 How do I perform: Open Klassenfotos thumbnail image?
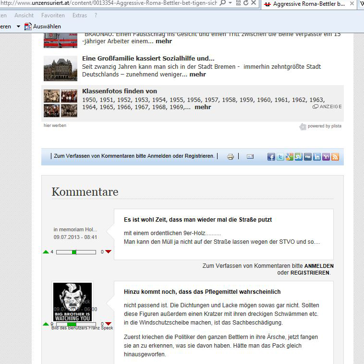pos(60,103)
